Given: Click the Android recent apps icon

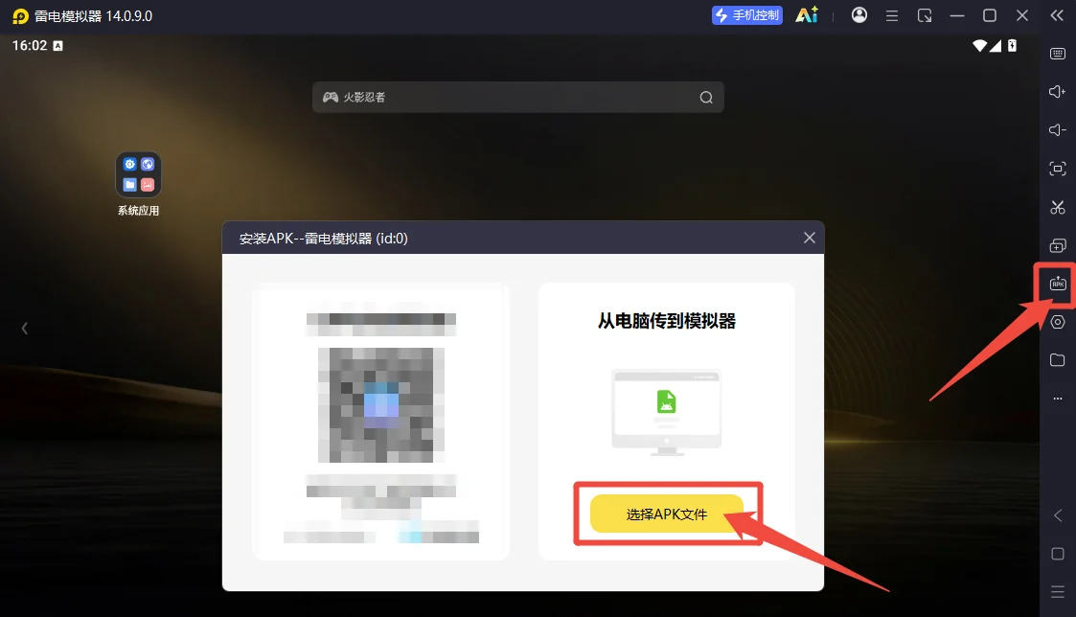Looking at the screenshot, I should pos(1058,591).
